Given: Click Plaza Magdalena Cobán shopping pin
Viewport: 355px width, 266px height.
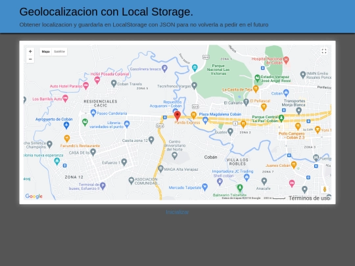Looking at the screenshot, I should 205,120.
